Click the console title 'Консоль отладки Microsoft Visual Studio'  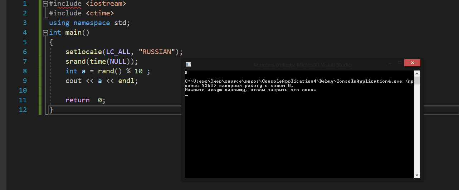pyautogui.click(x=302, y=65)
